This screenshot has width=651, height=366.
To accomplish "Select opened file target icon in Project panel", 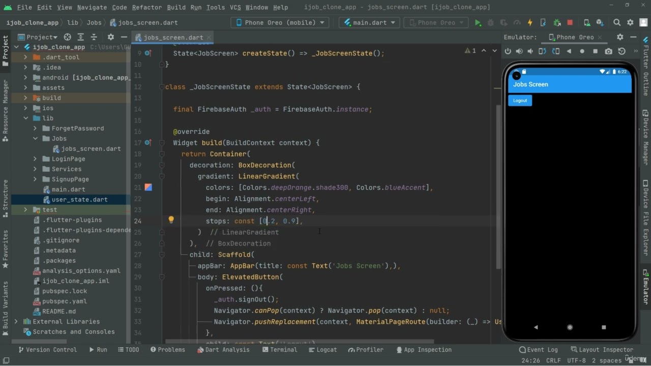I will [x=67, y=37].
